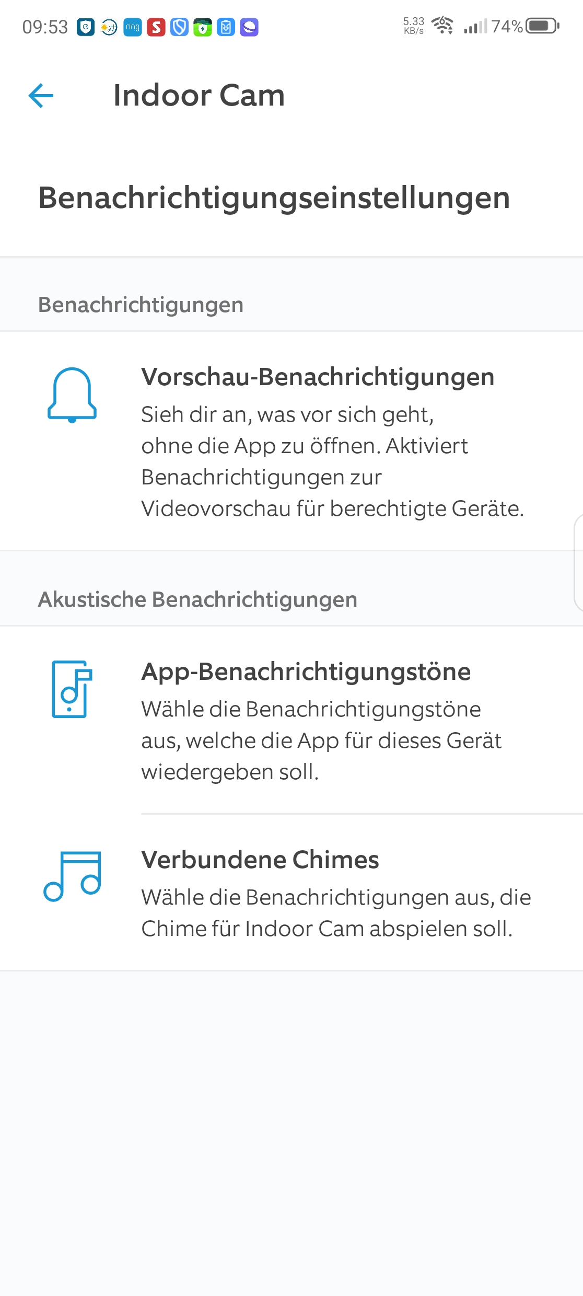Viewport: 583px width, 1296px height.
Task: Tap the side panel handle on right edge
Action: (578, 562)
